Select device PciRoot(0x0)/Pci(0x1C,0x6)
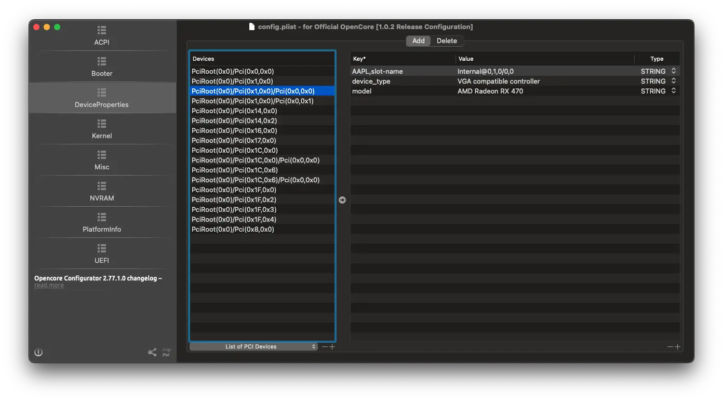 click(x=262, y=170)
